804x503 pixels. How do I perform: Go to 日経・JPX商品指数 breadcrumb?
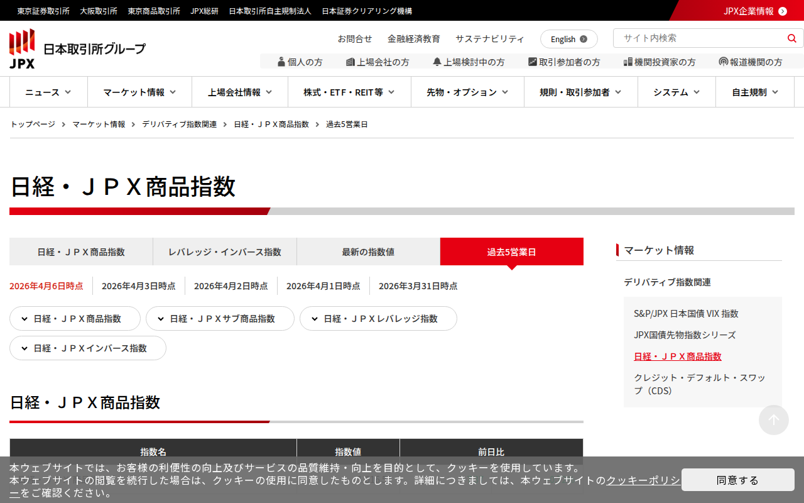point(271,124)
